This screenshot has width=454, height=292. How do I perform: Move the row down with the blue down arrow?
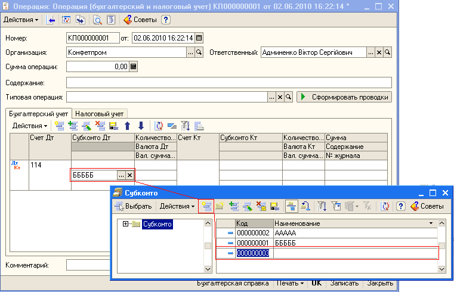click(x=141, y=126)
